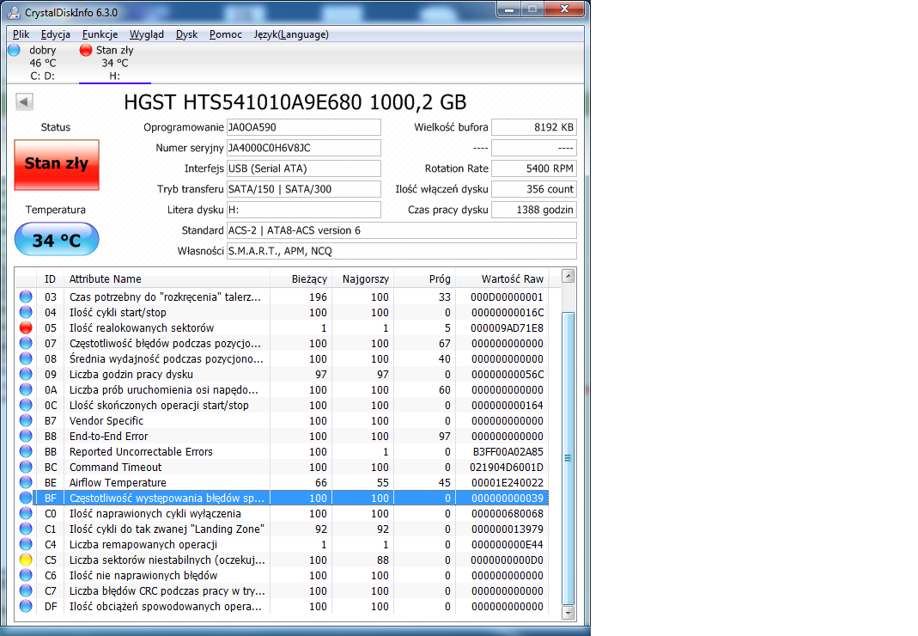Click blue status dot for attribute C0
This screenshot has height=636, width=918.
pyautogui.click(x=26, y=513)
